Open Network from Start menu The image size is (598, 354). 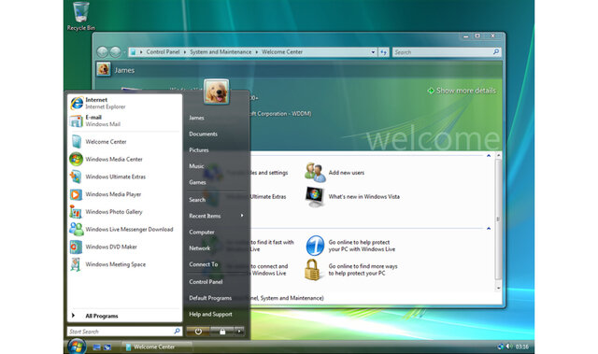(x=199, y=248)
